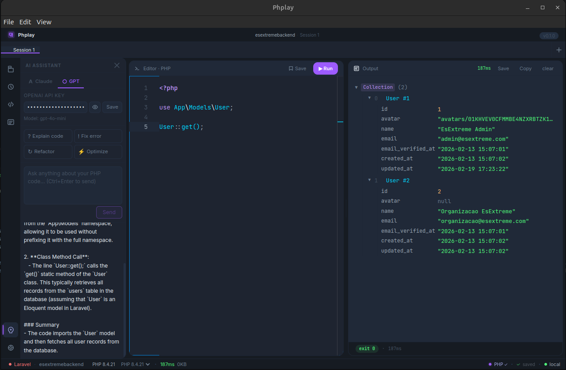Click "2026-02-19 17:23:22" updated_at value

tap(473, 169)
